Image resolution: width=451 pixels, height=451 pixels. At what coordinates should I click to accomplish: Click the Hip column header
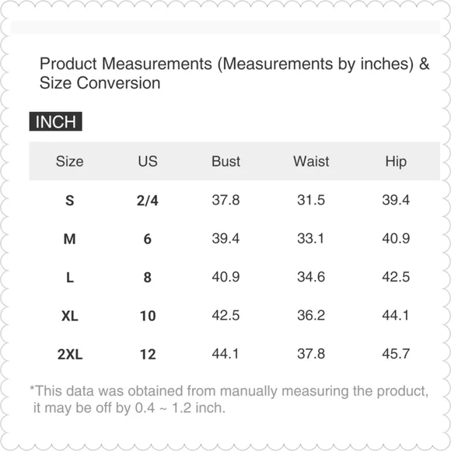(396, 162)
